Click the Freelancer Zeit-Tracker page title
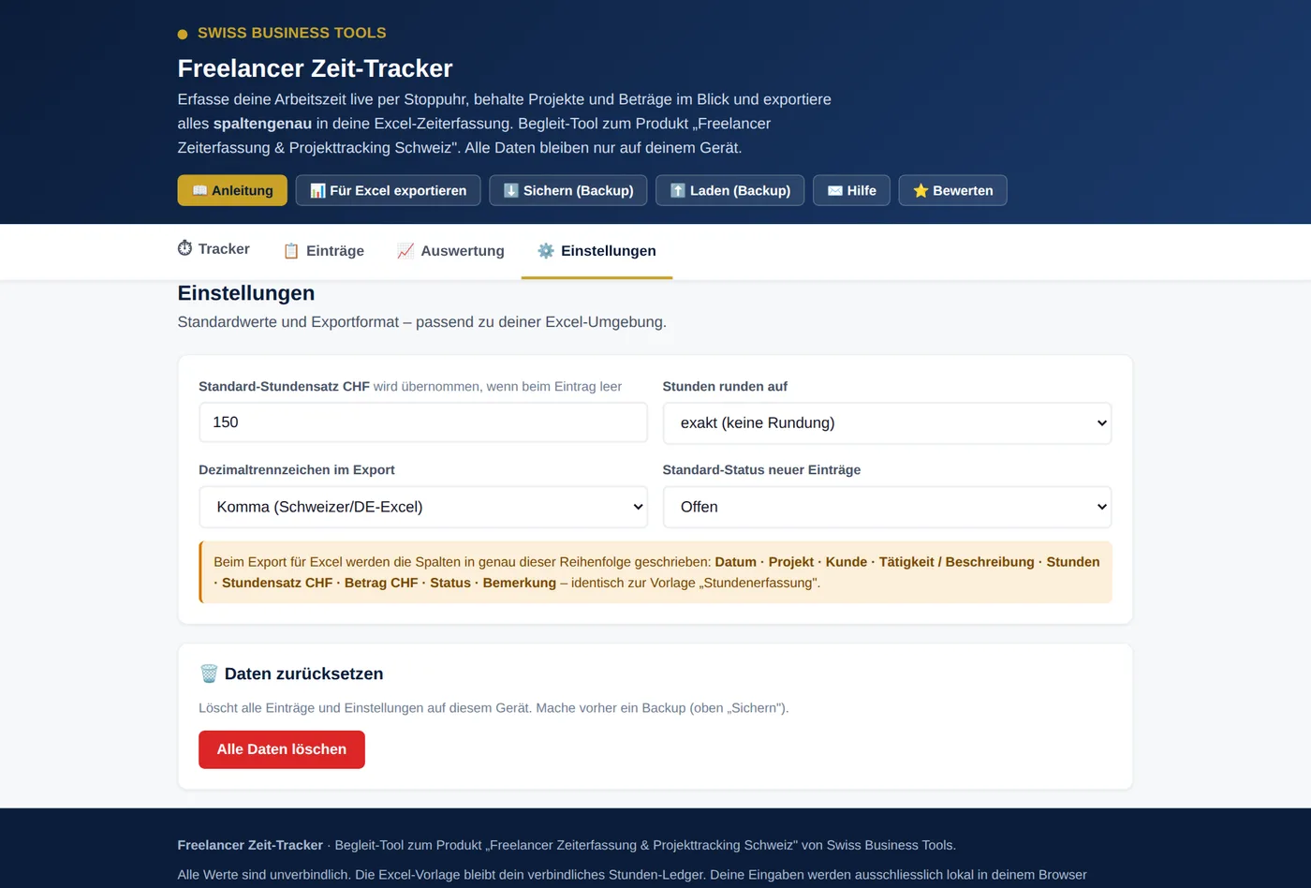Screen dimensions: 1311x888 (315, 68)
